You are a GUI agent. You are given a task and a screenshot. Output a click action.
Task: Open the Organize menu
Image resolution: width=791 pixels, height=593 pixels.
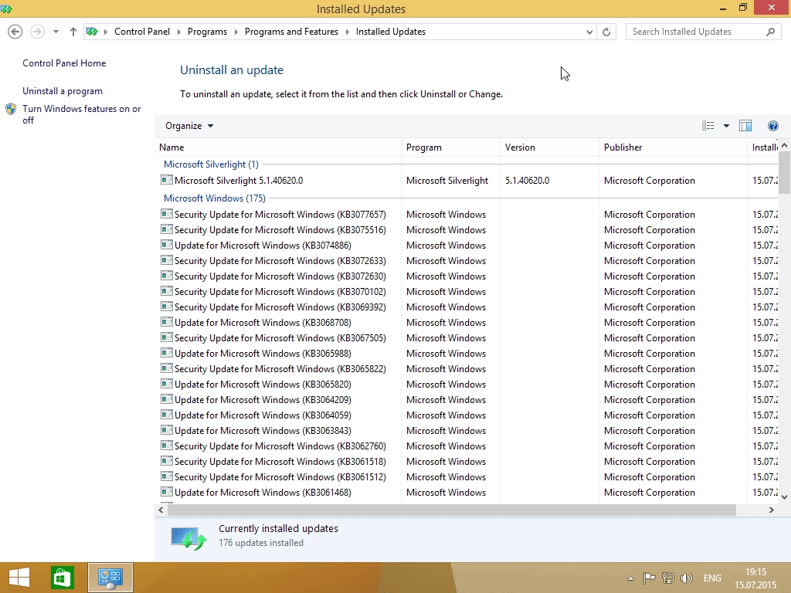click(x=189, y=126)
